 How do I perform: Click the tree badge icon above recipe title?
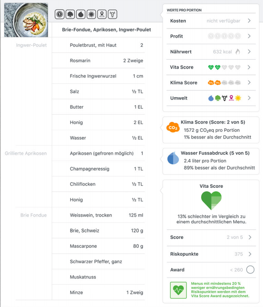(70, 14)
